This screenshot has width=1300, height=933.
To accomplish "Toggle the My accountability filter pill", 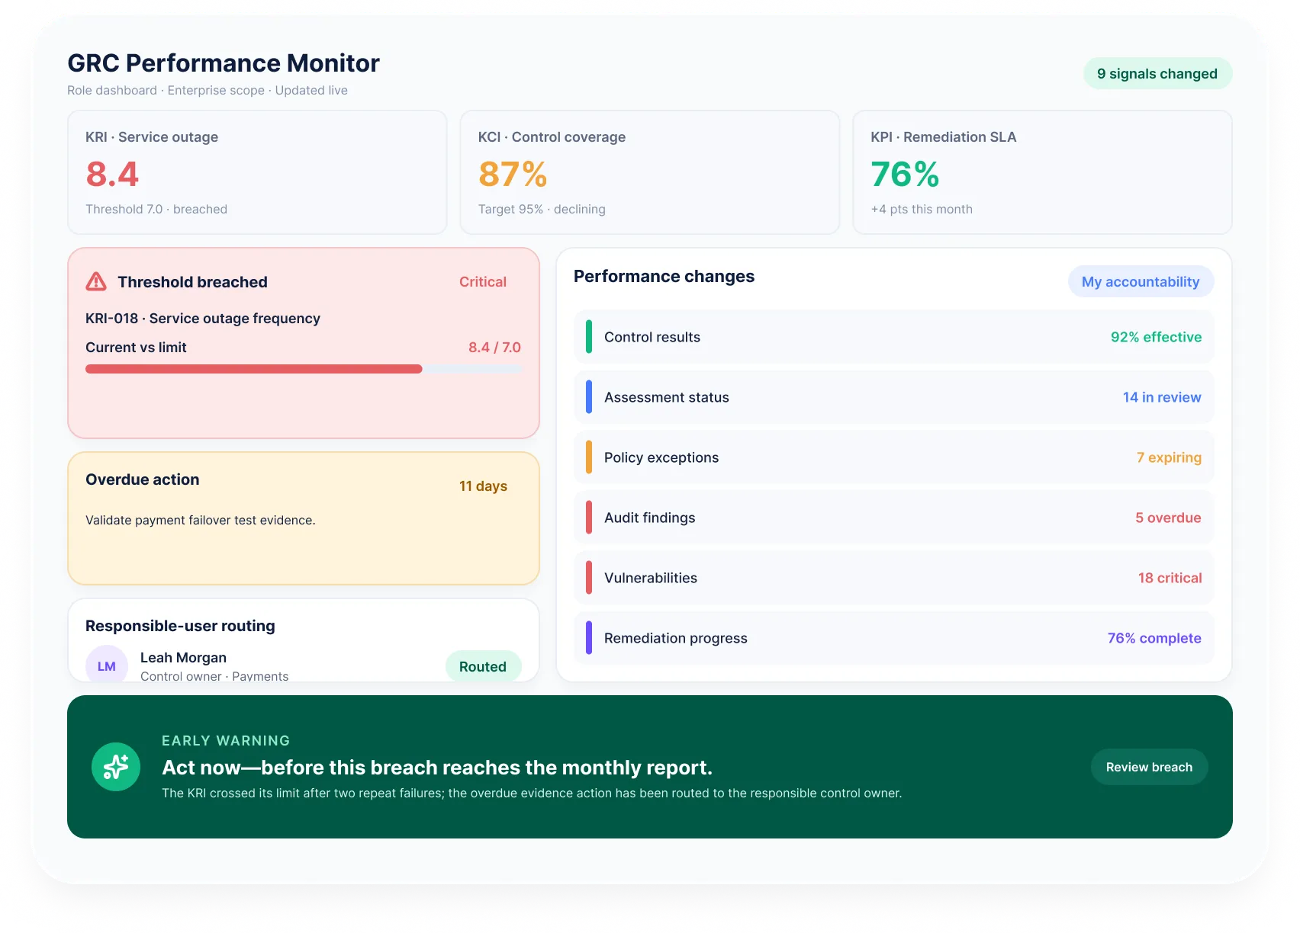I will (1141, 281).
